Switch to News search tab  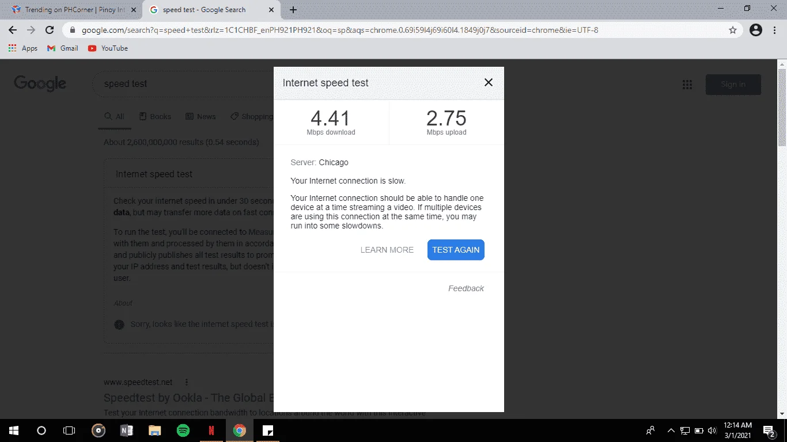pos(200,116)
